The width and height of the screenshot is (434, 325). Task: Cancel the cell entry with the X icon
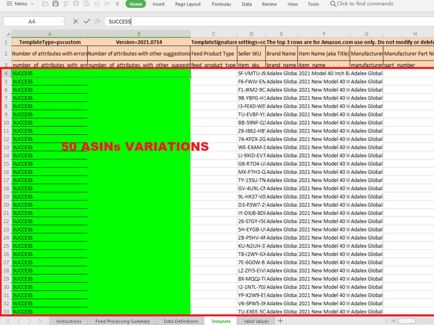76,22
